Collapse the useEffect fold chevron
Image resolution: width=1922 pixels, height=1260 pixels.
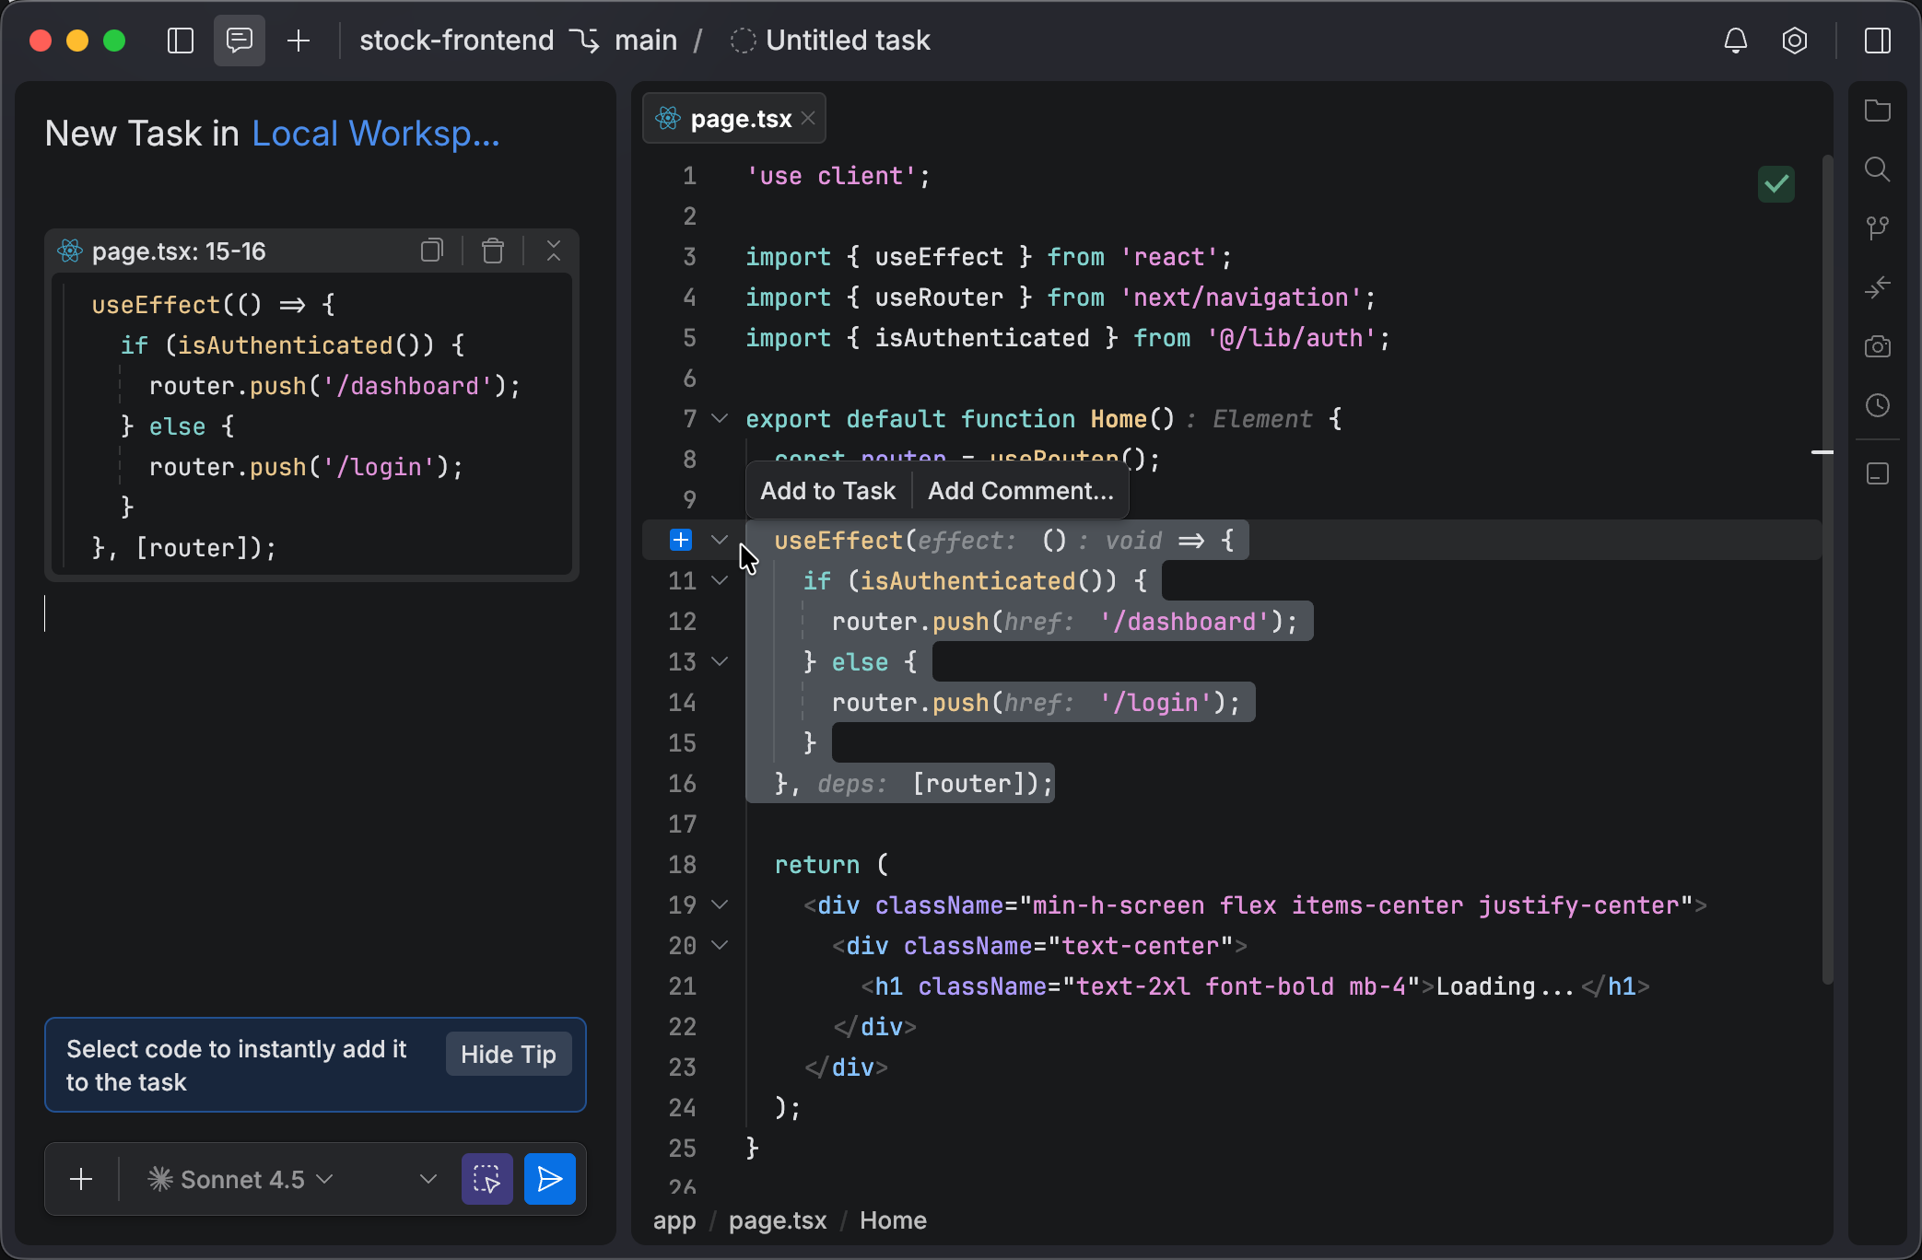(x=720, y=540)
